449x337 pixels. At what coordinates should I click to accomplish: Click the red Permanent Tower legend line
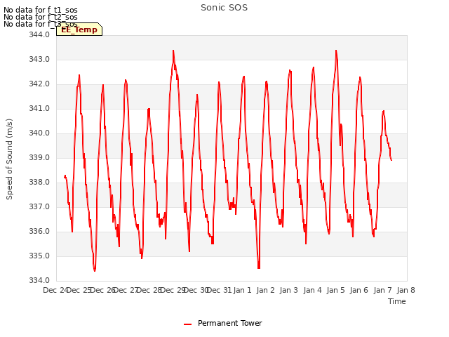tap(187, 324)
